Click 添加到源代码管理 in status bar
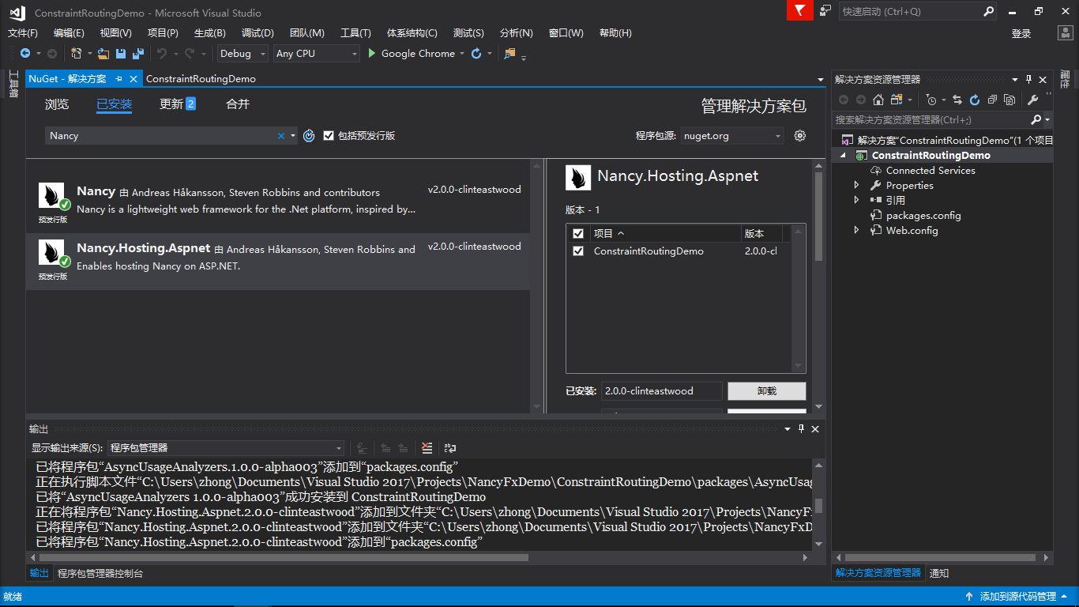The image size is (1079, 607). (1017, 597)
